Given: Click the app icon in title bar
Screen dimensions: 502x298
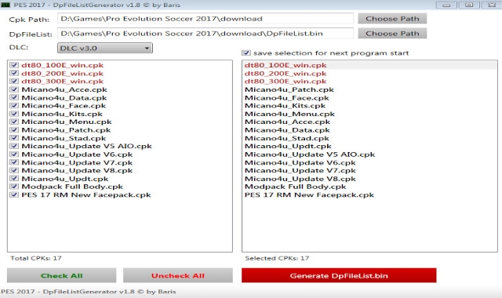Looking at the screenshot, I should coord(5,5).
